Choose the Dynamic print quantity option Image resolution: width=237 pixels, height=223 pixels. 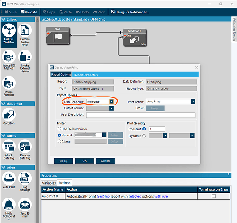[144, 136]
